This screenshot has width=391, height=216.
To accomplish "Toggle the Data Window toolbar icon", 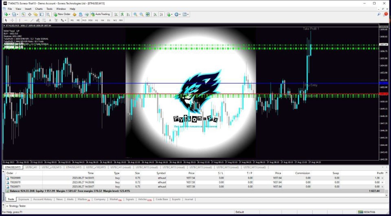I will pos(29,14).
